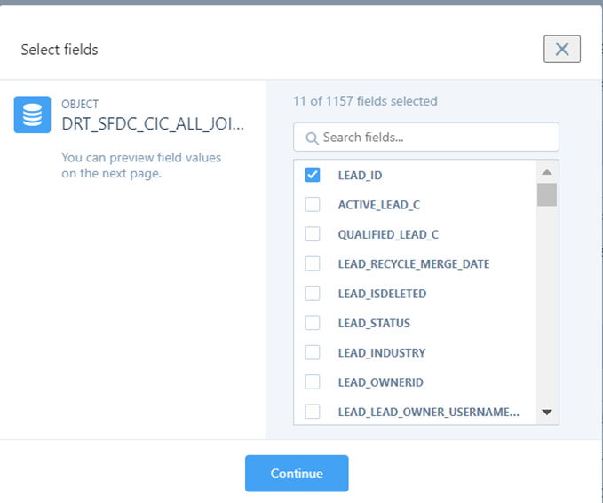Enable the QUALIFIED_LEAD_C field
The image size is (603, 503).
(313, 234)
